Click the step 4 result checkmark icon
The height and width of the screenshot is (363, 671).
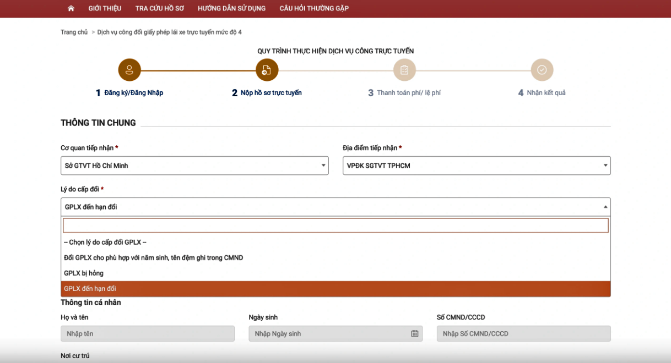[x=542, y=70]
